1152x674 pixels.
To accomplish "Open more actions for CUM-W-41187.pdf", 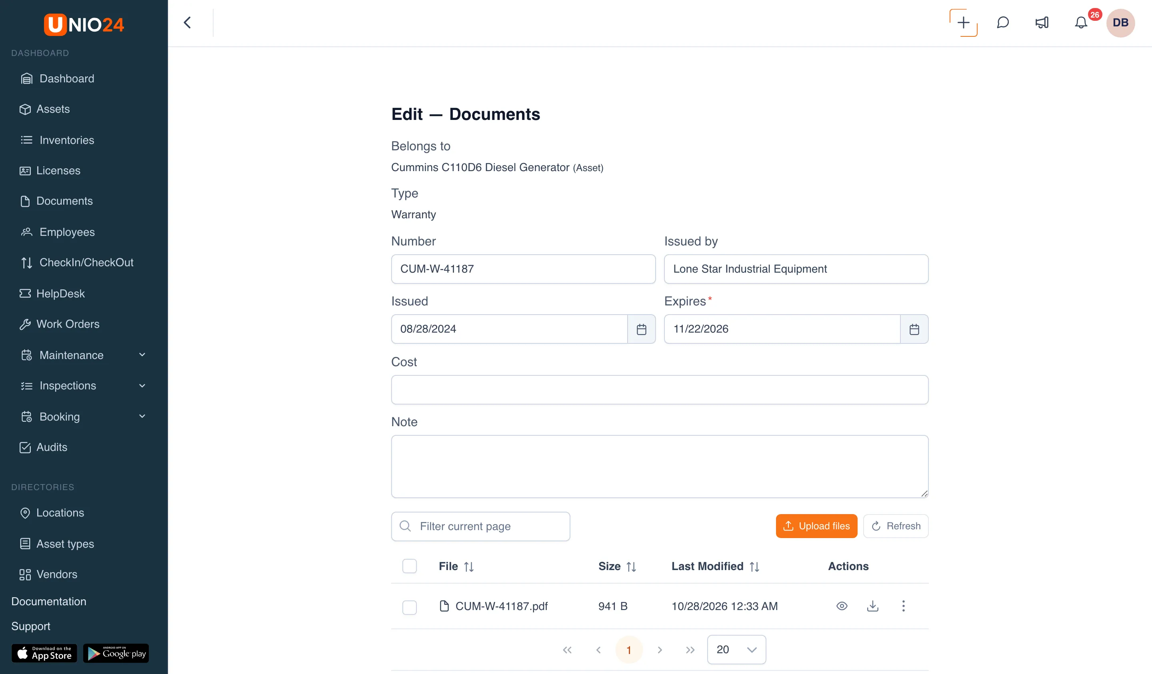I will pos(903,606).
